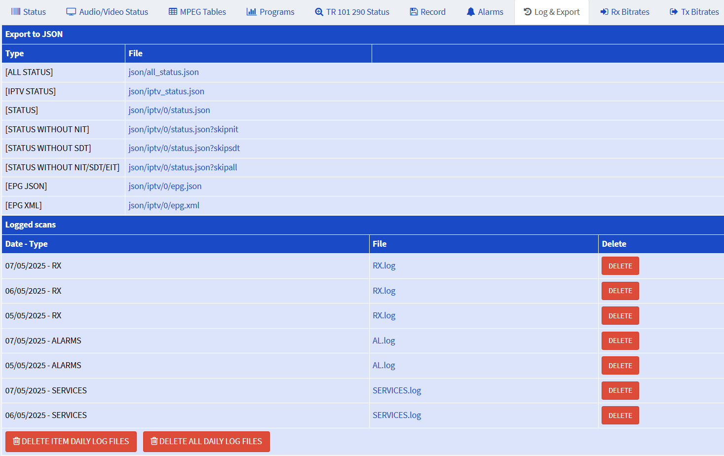724x456 pixels.
Task: Delete the 06/05/2025 SERVICES log
Action: pyautogui.click(x=620, y=416)
